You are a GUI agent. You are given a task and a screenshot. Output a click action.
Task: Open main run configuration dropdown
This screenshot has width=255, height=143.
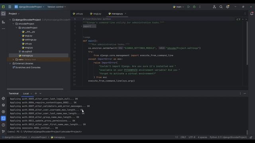pyautogui.click(x=178, y=7)
